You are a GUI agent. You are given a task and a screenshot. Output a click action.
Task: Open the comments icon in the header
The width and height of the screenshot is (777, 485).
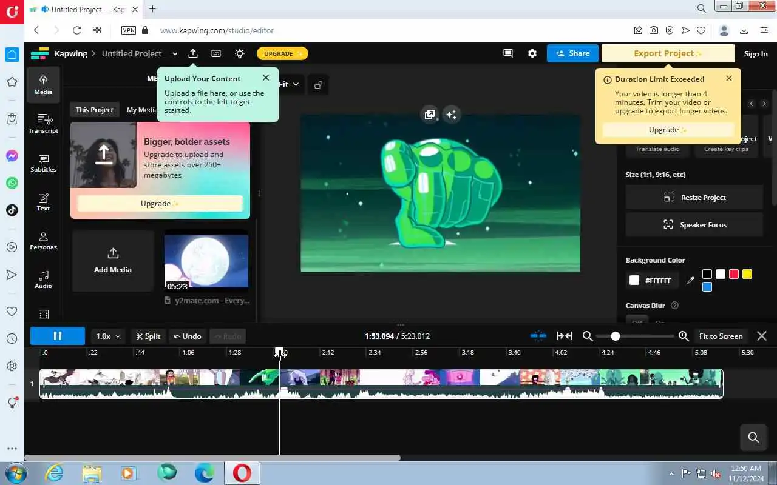pyautogui.click(x=508, y=53)
